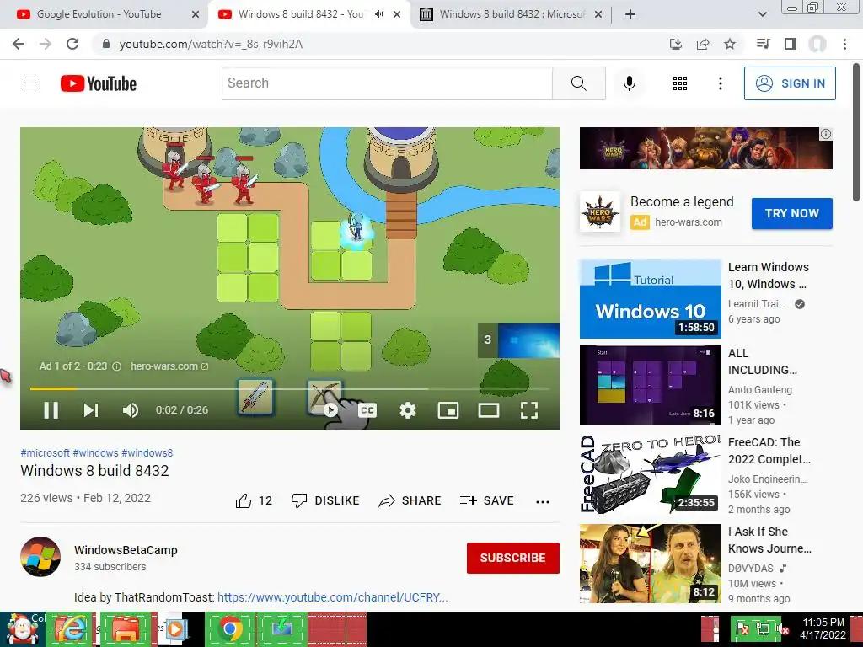Open the #microsoft hashtag link
Image resolution: width=863 pixels, height=647 pixels.
click(x=46, y=452)
